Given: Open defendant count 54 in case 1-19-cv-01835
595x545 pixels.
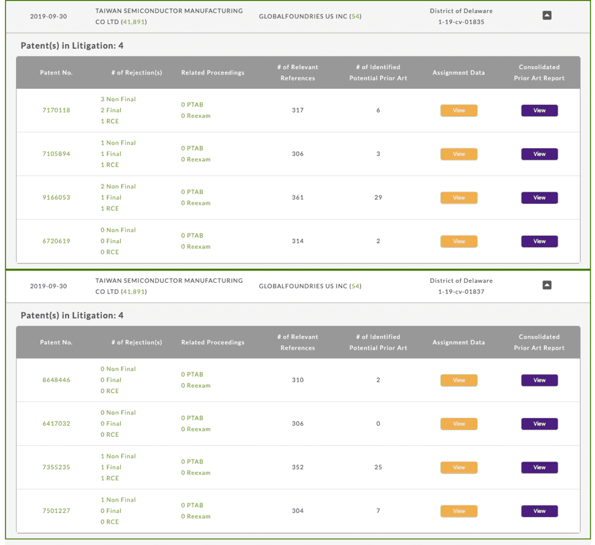Looking at the screenshot, I should click(x=355, y=16).
